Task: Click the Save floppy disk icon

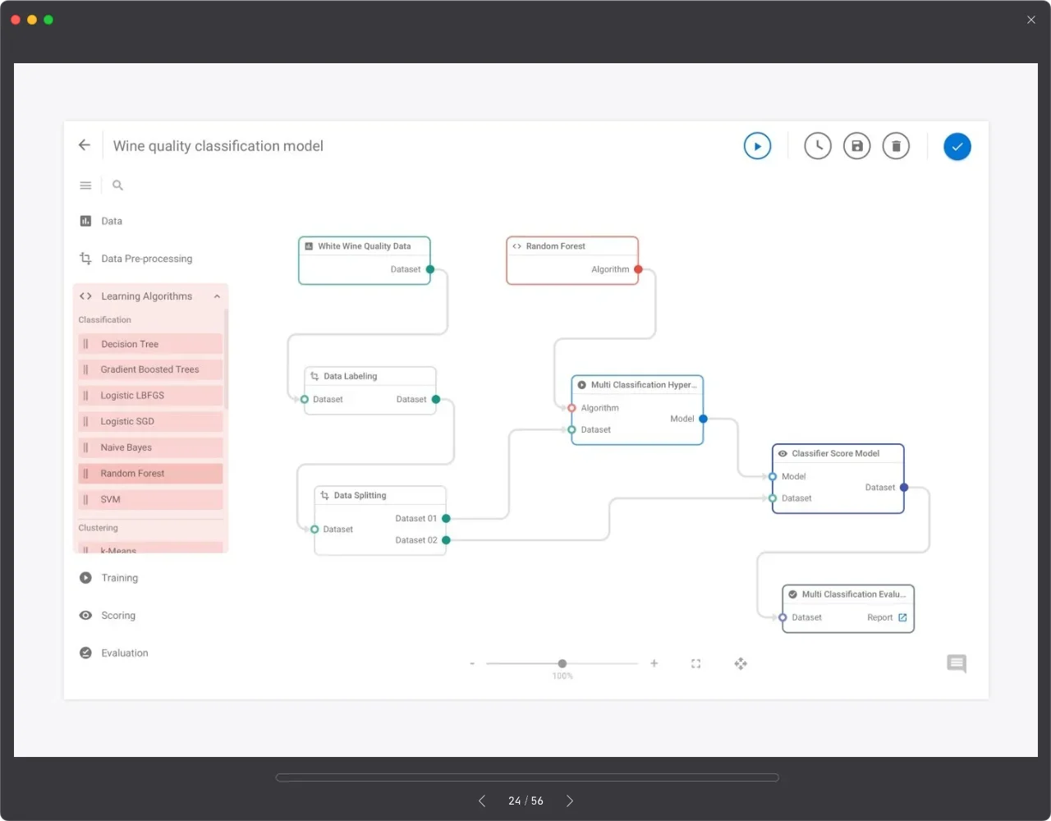Action: point(856,146)
